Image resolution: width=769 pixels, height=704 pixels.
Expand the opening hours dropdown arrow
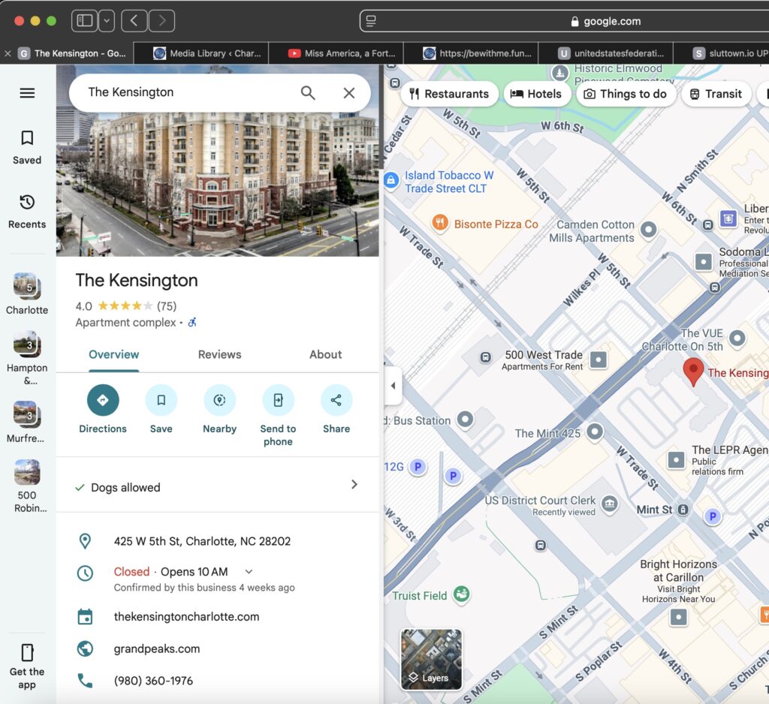pos(249,572)
